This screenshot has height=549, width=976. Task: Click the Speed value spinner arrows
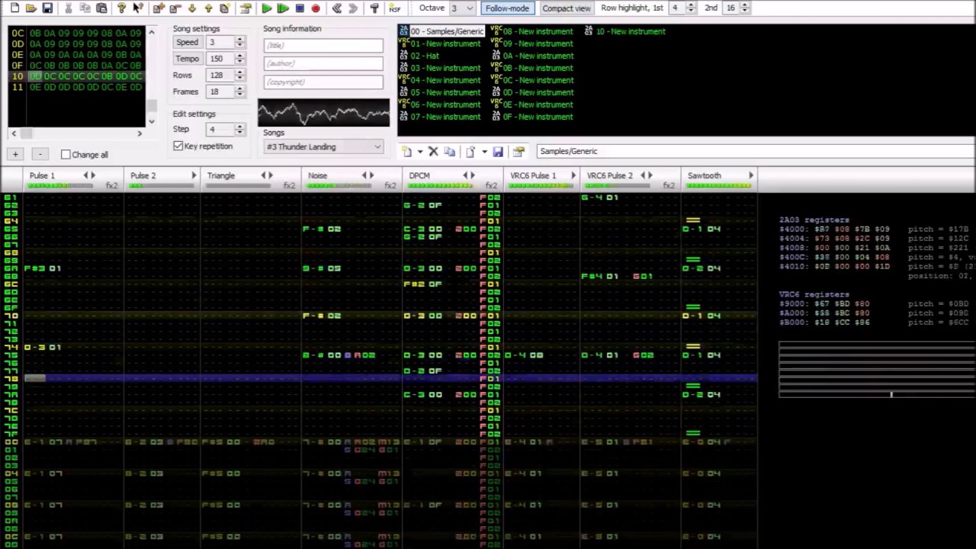click(x=239, y=42)
